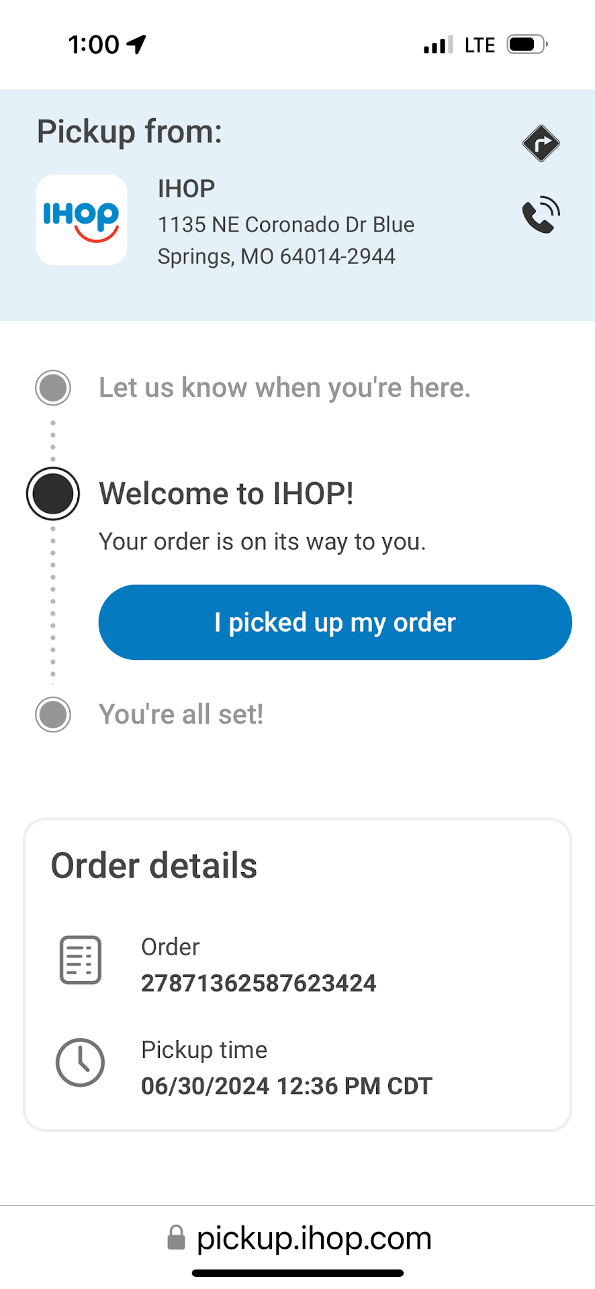Tap the lock icon in address bar
Screen dimensions: 595x1289
pyautogui.click(x=176, y=1238)
